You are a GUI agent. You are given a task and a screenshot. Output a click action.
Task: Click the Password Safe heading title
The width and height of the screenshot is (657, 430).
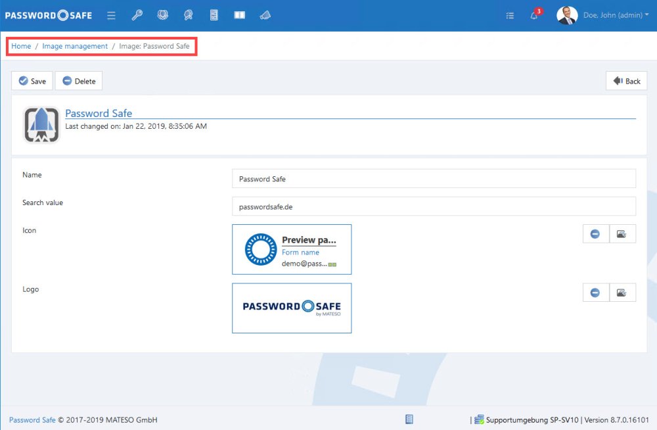[99, 113]
